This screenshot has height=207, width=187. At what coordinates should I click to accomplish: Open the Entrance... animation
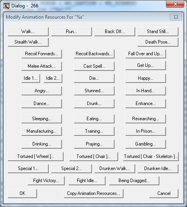tap(146, 103)
